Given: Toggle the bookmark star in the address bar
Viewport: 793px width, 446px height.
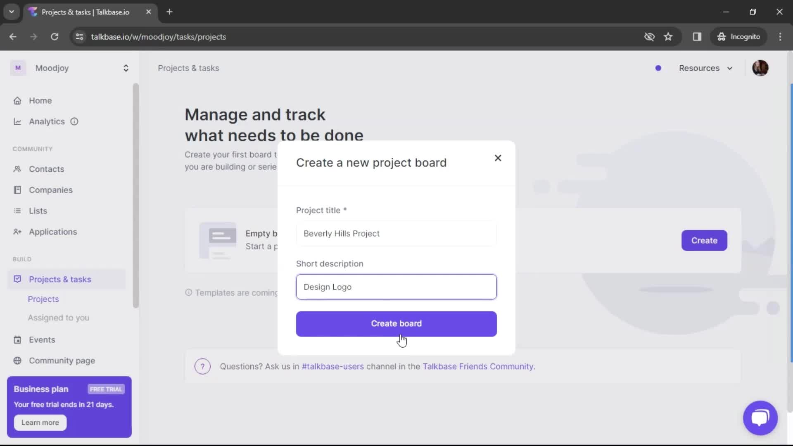Looking at the screenshot, I should (668, 37).
